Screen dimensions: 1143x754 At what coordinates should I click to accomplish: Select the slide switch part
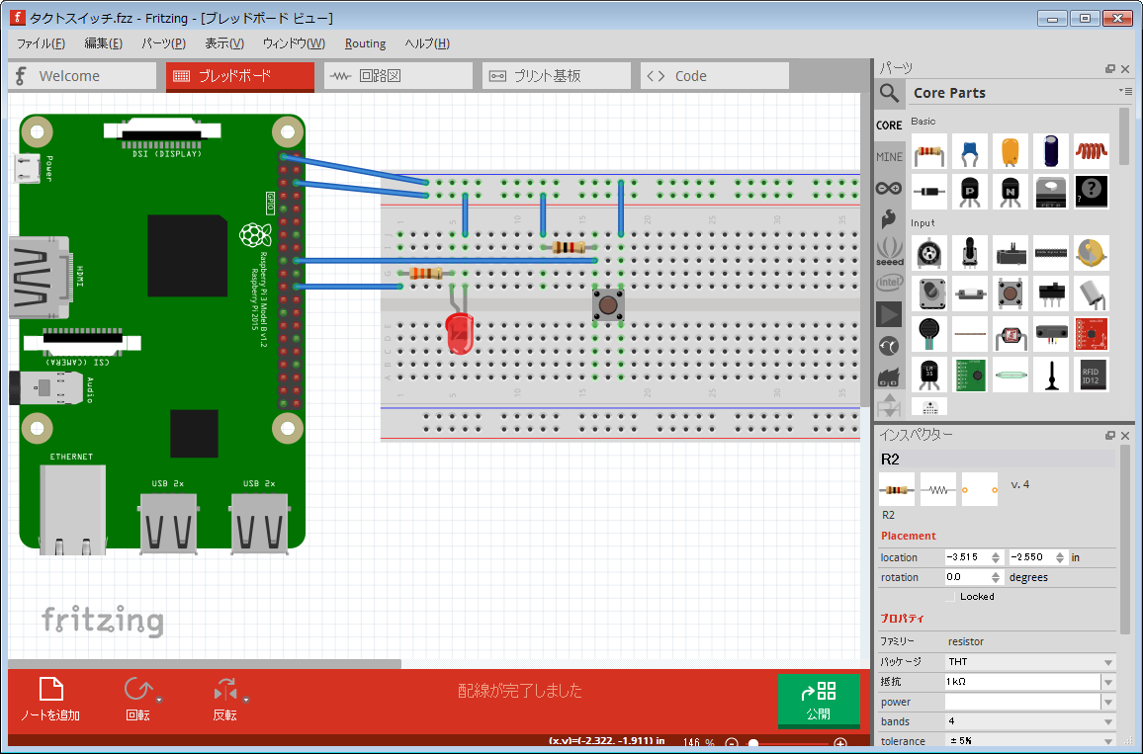click(x=1050, y=293)
